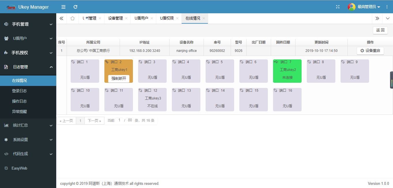Click page number 1 in pagination
Image resolution: width=393 pixels, height=188 pixels.
pyautogui.click(x=80, y=121)
